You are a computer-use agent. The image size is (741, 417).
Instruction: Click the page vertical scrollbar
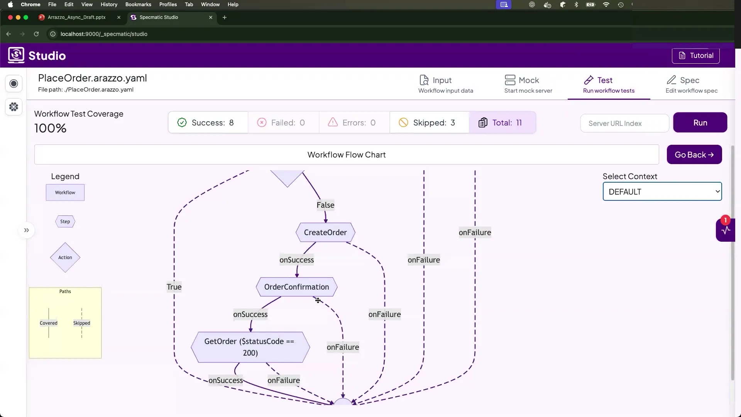[733, 263]
